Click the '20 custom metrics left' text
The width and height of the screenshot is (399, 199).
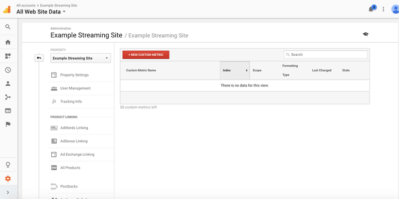[139, 107]
